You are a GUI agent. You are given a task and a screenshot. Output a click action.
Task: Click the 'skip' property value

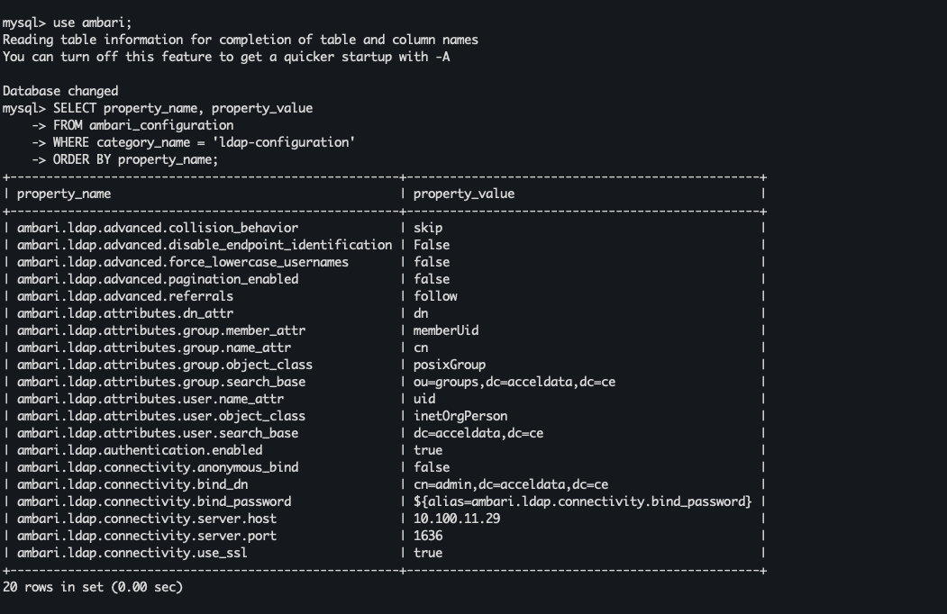428,228
